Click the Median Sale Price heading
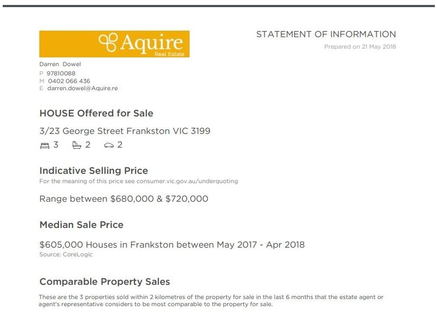437x328 pixels. pyautogui.click(x=81, y=225)
